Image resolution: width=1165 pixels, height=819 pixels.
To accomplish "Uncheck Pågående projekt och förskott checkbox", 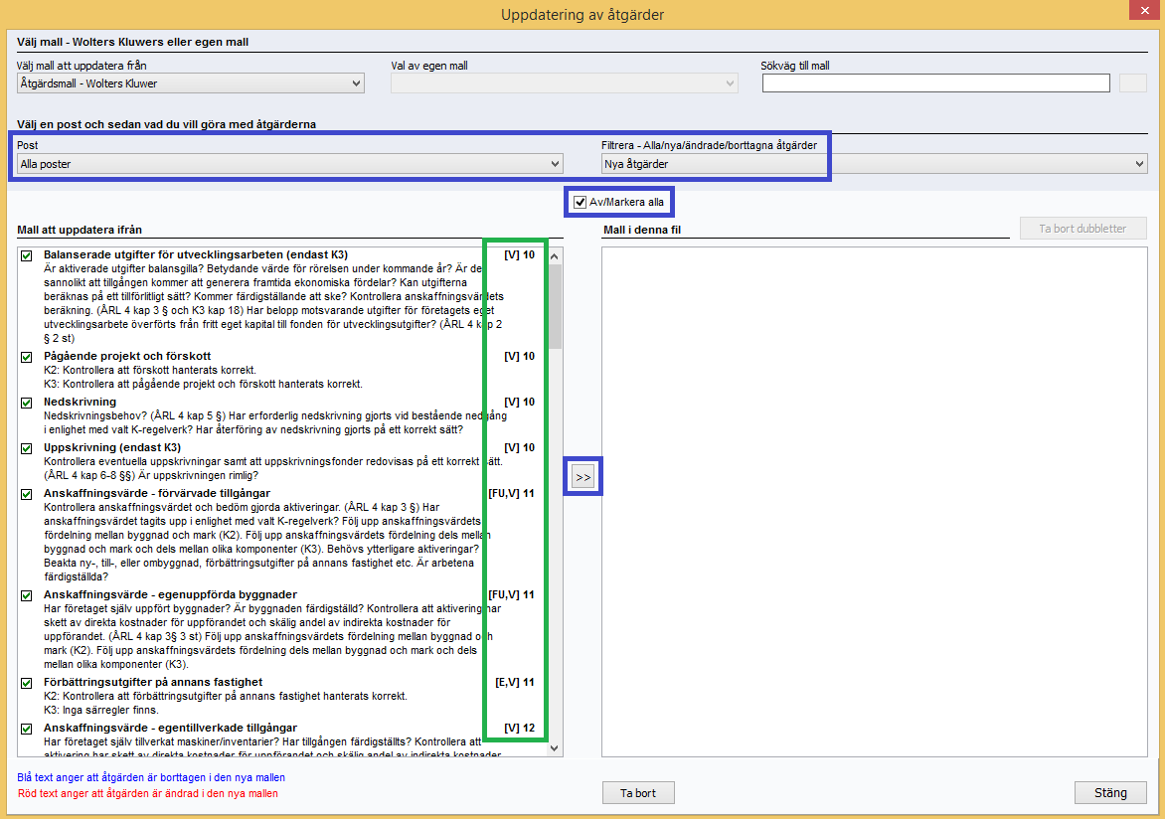I will pos(27,357).
